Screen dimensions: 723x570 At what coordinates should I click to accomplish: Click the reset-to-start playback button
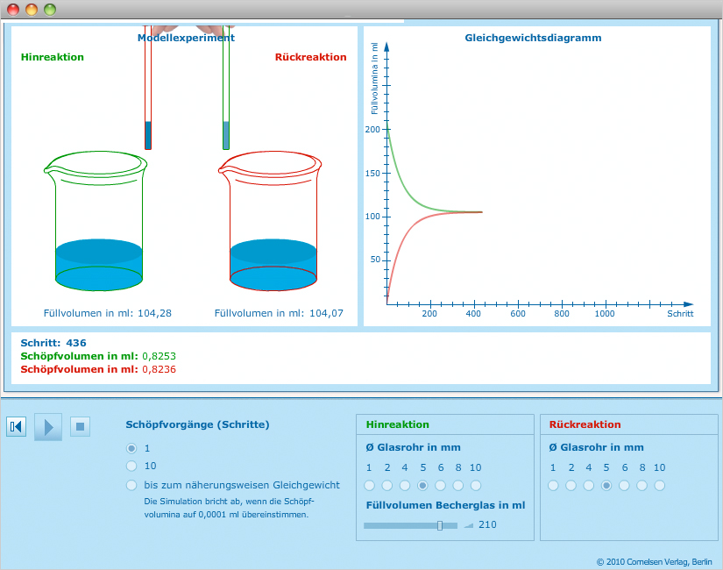16,427
